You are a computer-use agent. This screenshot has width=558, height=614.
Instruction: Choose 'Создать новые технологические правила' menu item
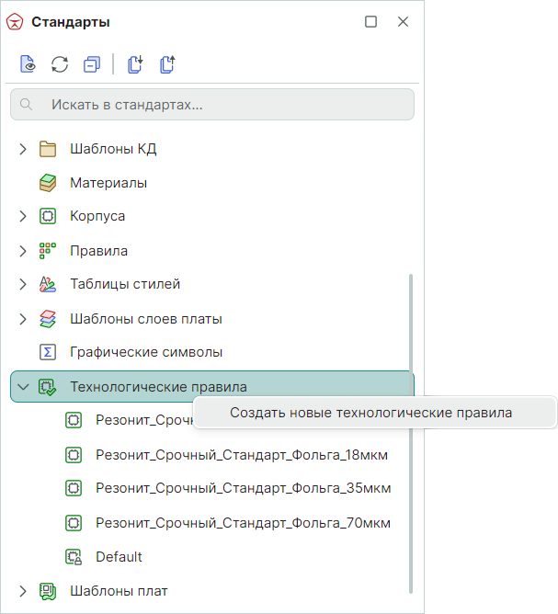pos(370,413)
